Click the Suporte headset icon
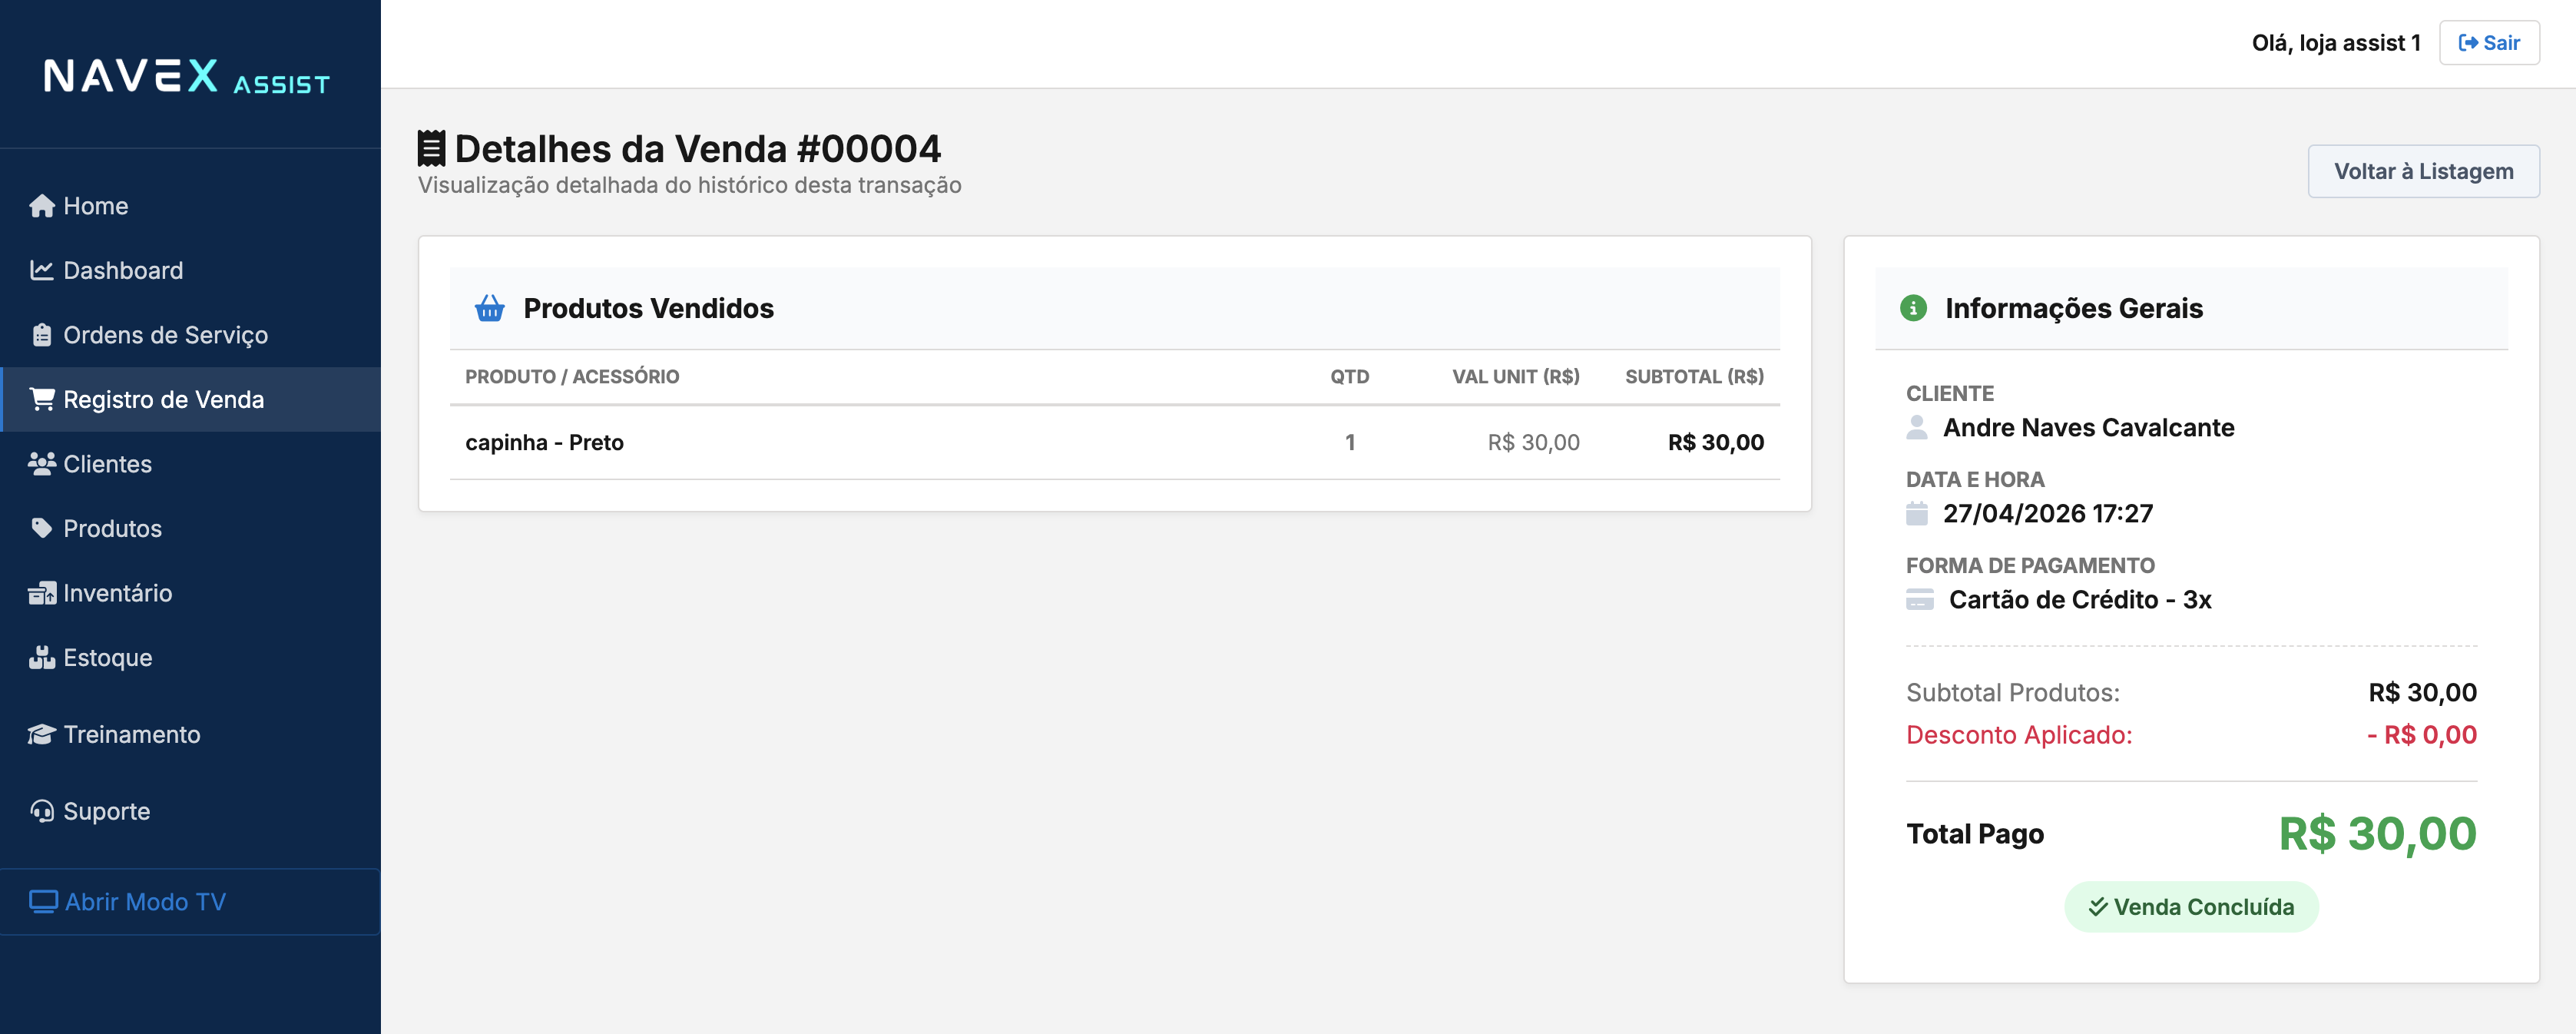Viewport: 2576px width, 1034px height. 41,811
